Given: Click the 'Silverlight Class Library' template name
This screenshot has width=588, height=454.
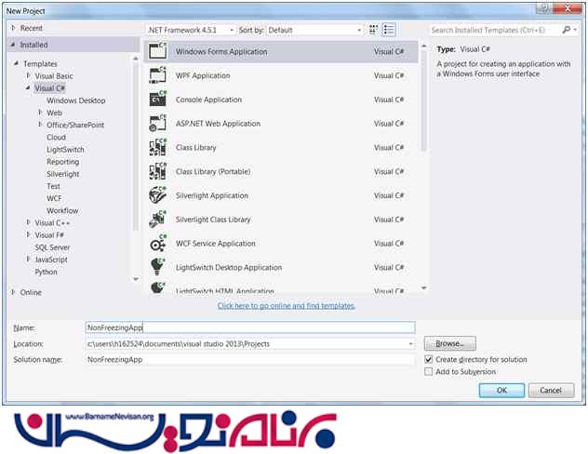Looking at the screenshot, I should pyautogui.click(x=213, y=220).
